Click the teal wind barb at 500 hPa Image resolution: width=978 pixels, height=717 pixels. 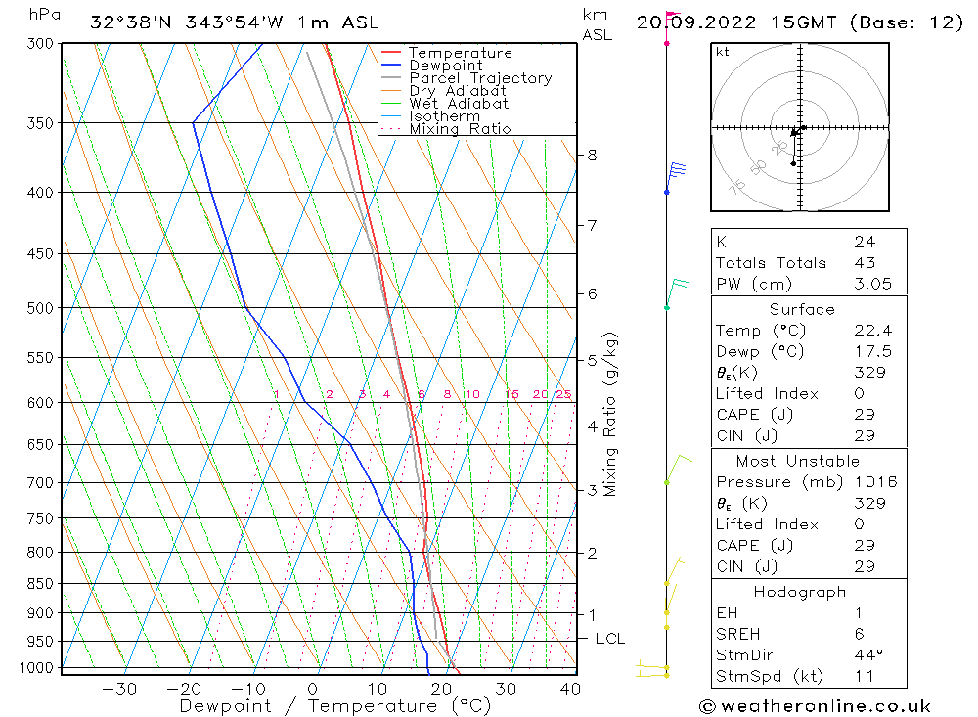pyautogui.click(x=677, y=293)
